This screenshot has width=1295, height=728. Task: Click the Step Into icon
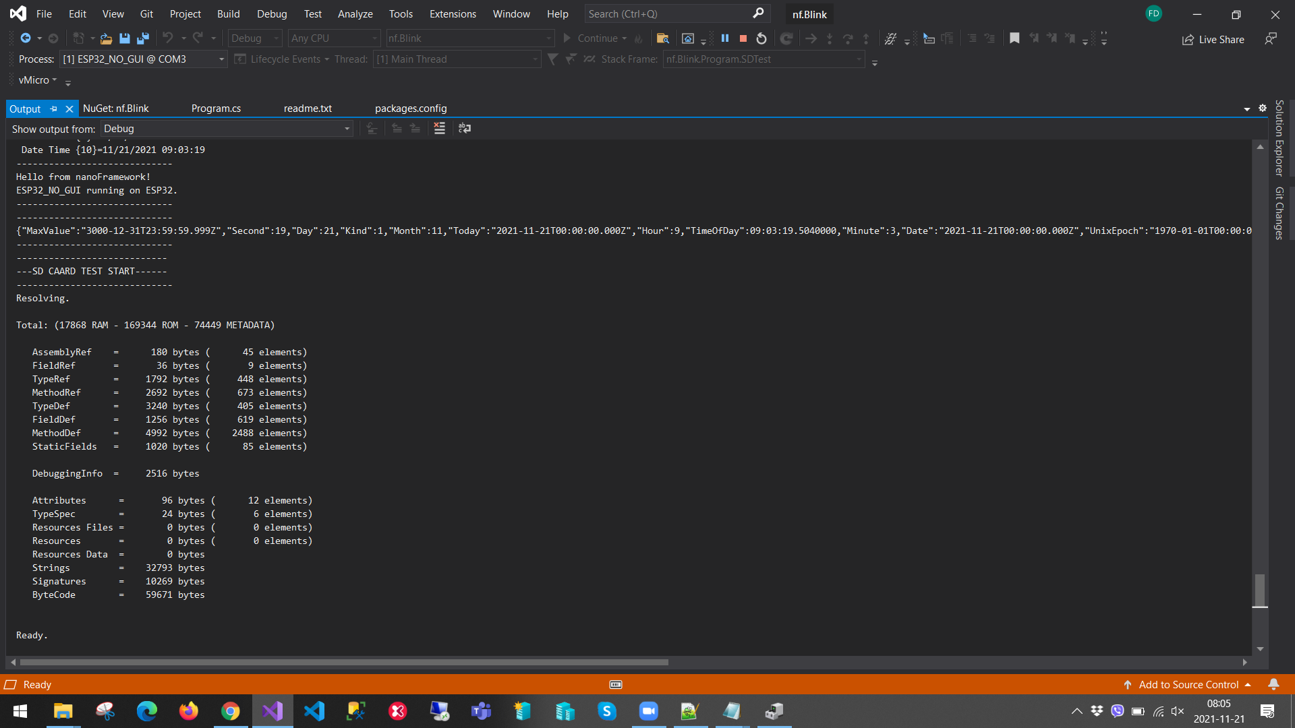tap(830, 38)
